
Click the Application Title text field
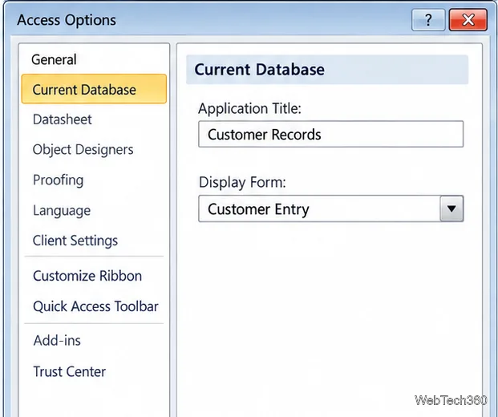click(x=330, y=134)
